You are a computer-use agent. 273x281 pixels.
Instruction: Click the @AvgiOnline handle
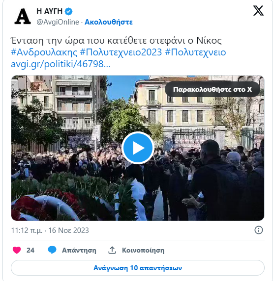58,22
